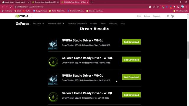Click Shop link in top NVIDIA header
189x106 pixels.
click(139, 16)
